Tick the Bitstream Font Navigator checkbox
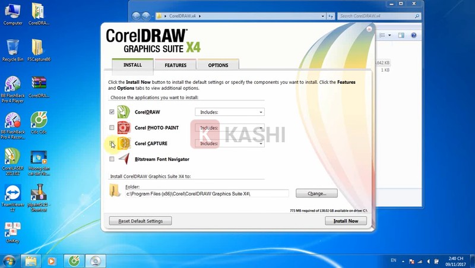Screen dimensions: 475x268 pos(112,159)
